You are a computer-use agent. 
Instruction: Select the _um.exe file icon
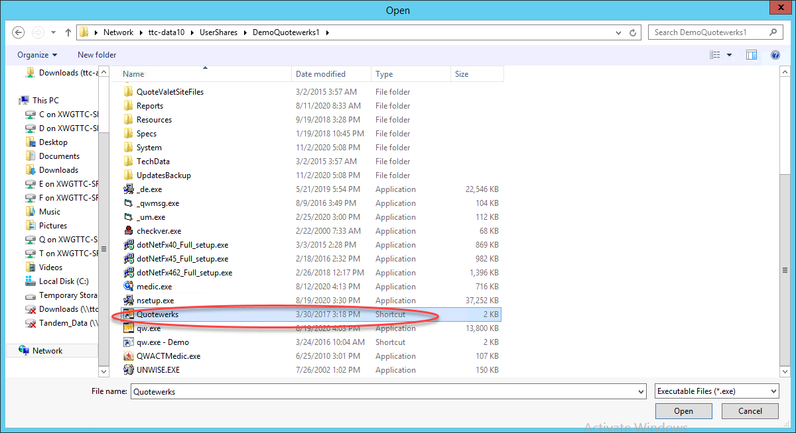[x=129, y=217]
